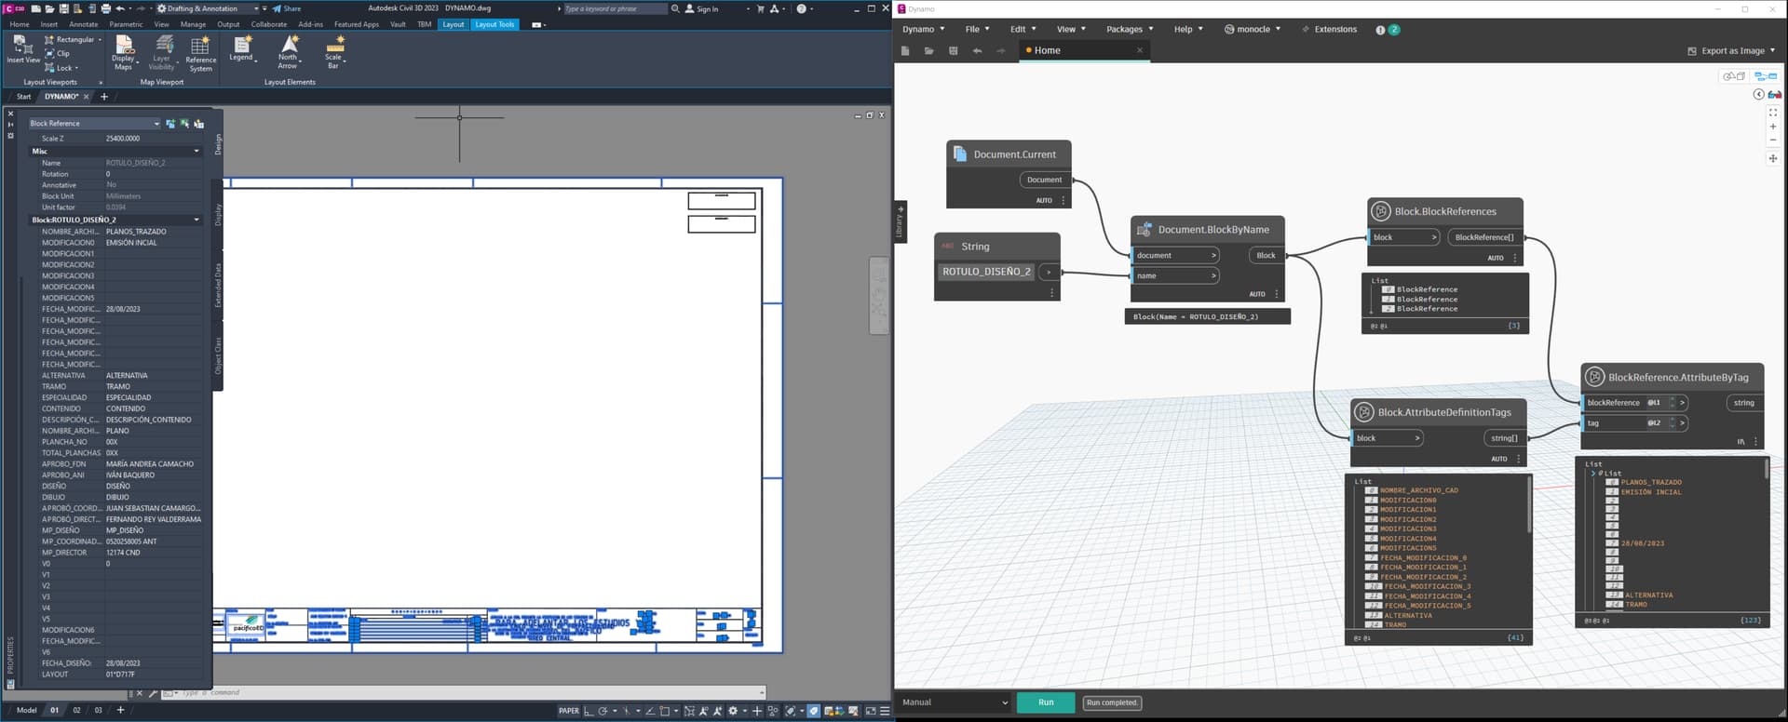Click Dynamo zoom to fit icon
Viewport: 1788px width, 722px height.
pyautogui.click(x=1772, y=113)
